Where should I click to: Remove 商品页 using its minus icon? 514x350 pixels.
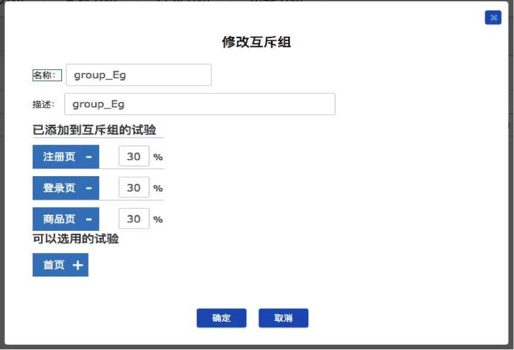click(x=89, y=219)
